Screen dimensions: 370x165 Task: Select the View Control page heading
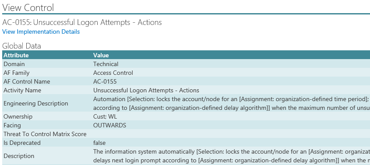point(28,7)
